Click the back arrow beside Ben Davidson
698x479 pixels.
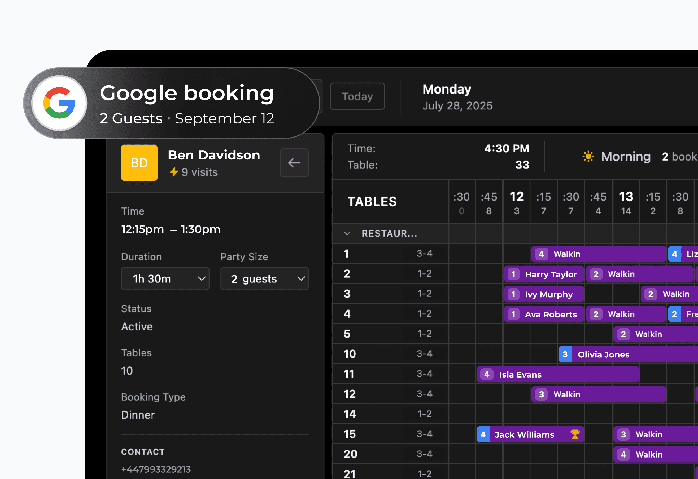tap(294, 163)
